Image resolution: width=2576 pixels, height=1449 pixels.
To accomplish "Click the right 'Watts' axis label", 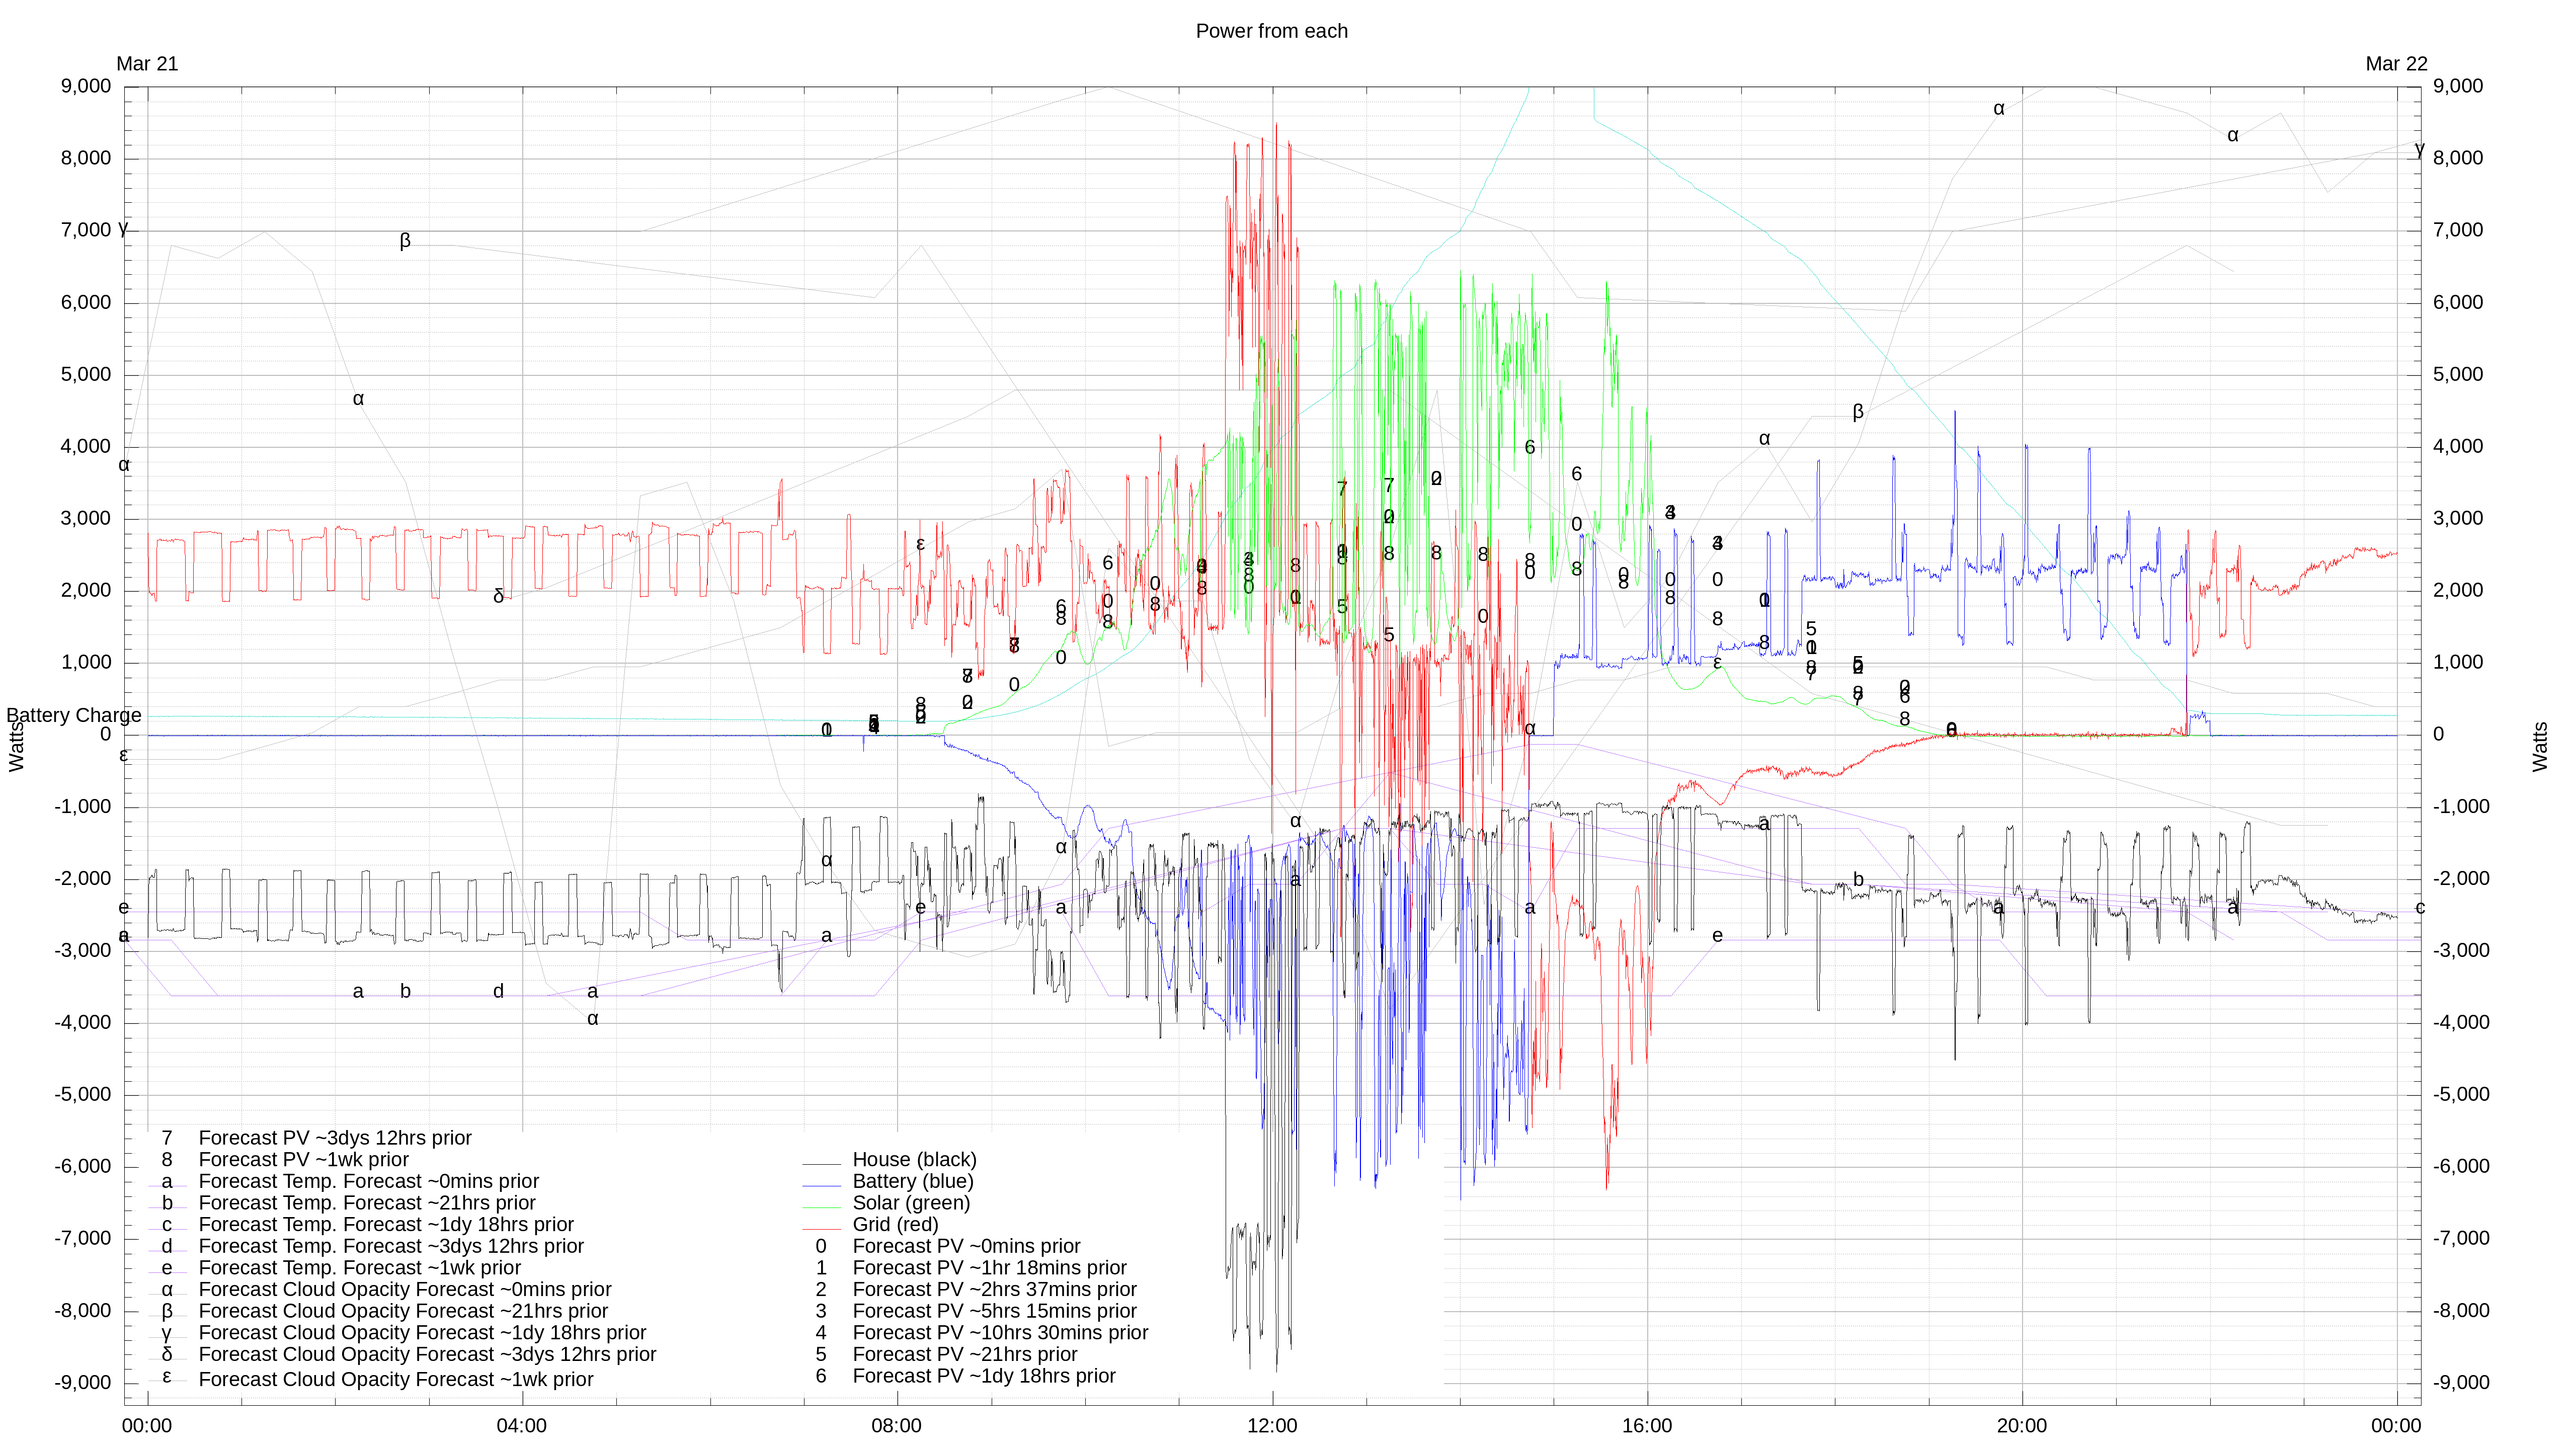I will pyautogui.click(x=2540, y=747).
